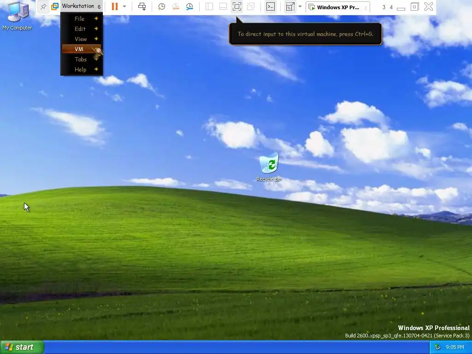Open the Tabs submenu
Viewport: 472px width, 354px height.
click(82, 59)
